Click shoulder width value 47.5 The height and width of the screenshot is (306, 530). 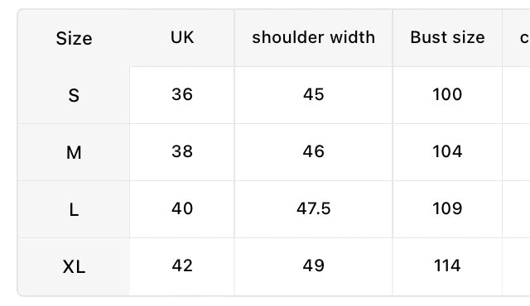(313, 209)
